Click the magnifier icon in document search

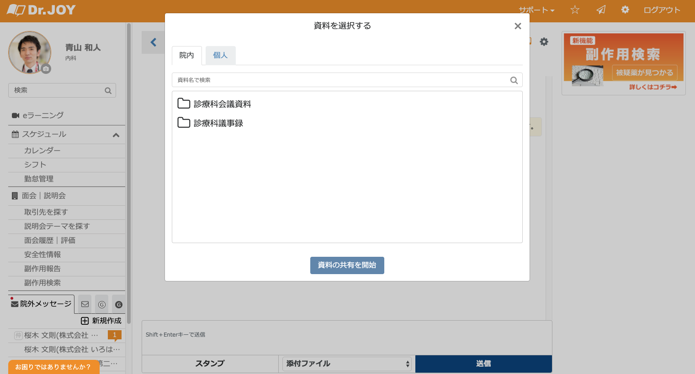point(514,80)
